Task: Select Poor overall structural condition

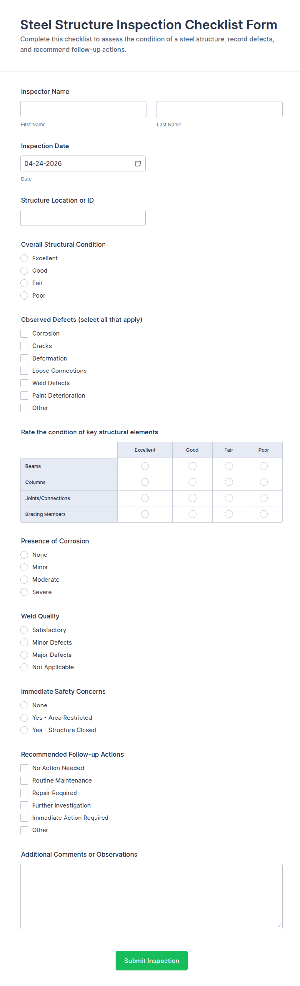Action: 24,296
